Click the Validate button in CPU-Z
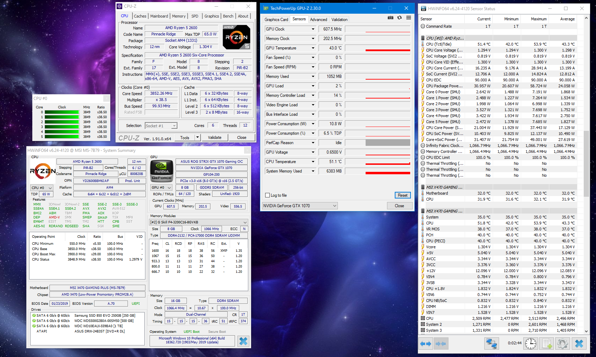 (x=215, y=137)
